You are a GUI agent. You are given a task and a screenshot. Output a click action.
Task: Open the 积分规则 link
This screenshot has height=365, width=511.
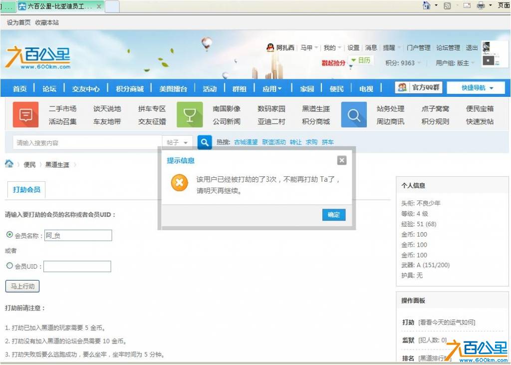tap(435, 121)
